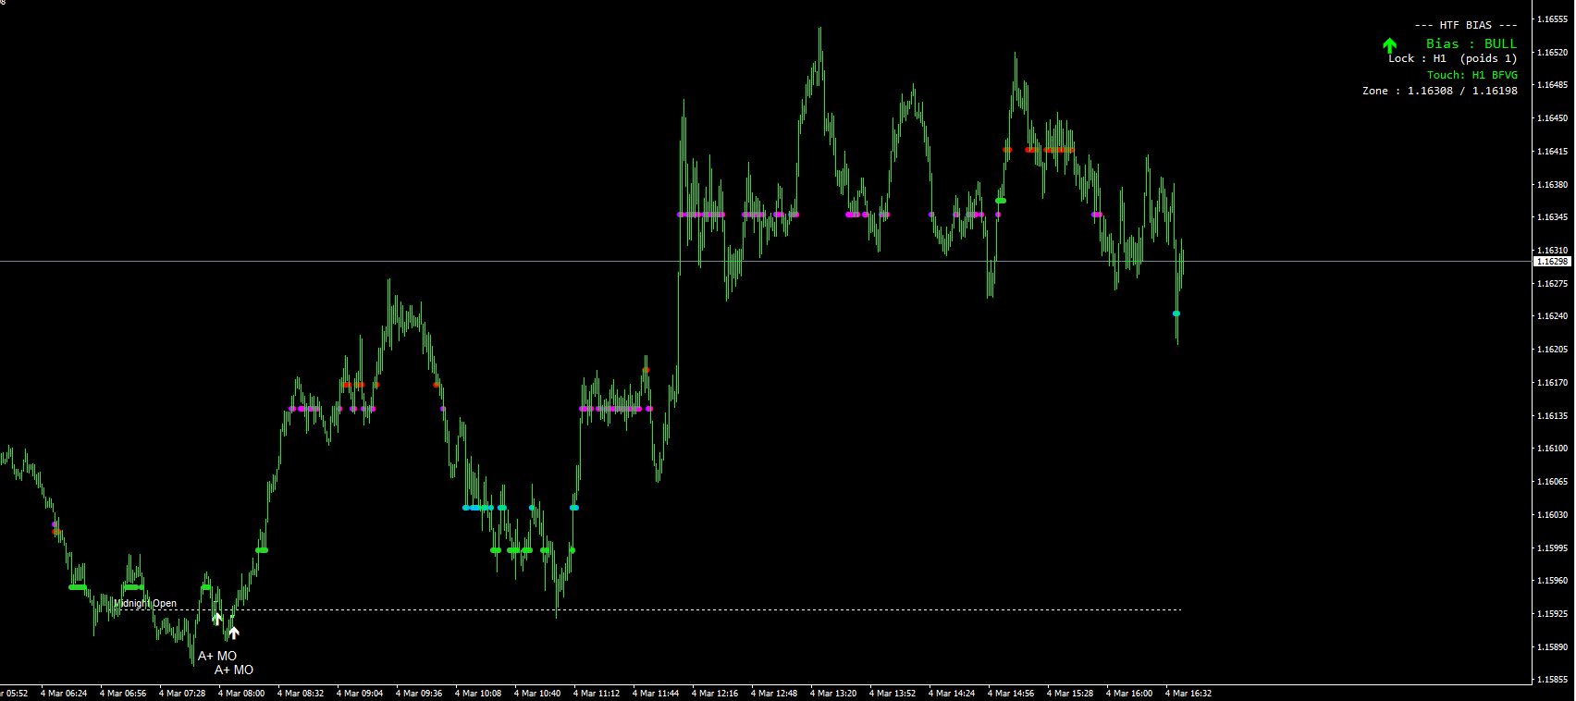1576x701 pixels.
Task: Click the green bullish bias arrow icon
Action: click(x=1389, y=45)
